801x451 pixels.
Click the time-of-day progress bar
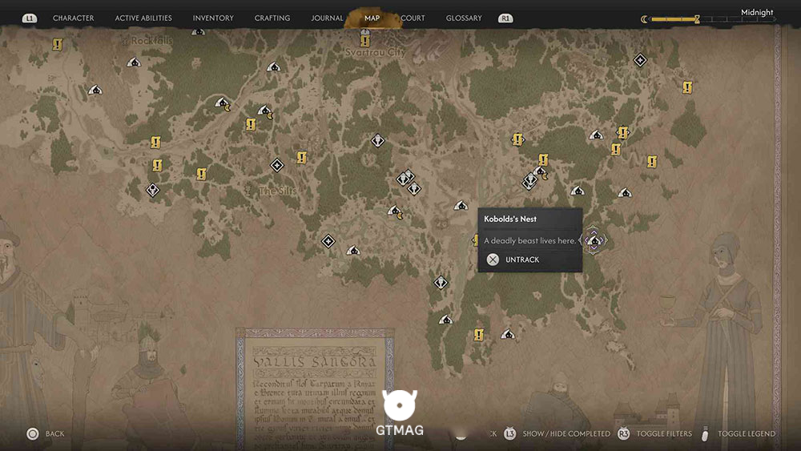713,19
